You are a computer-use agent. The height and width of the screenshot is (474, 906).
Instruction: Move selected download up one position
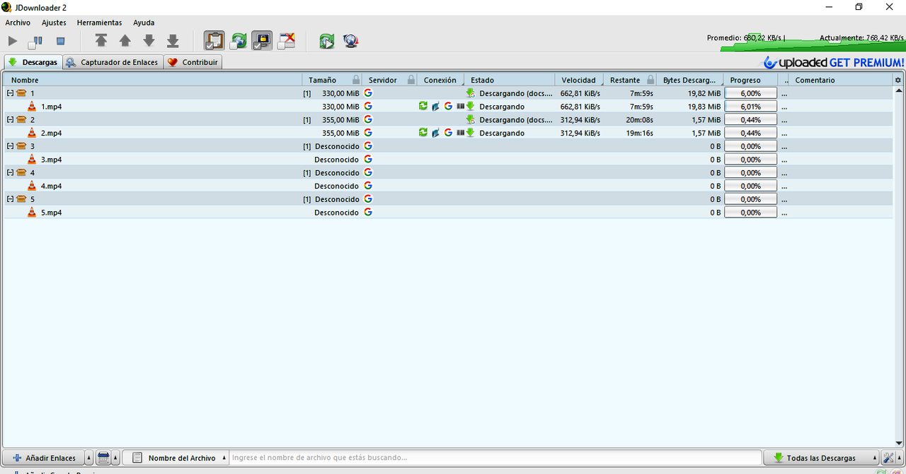(x=125, y=41)
